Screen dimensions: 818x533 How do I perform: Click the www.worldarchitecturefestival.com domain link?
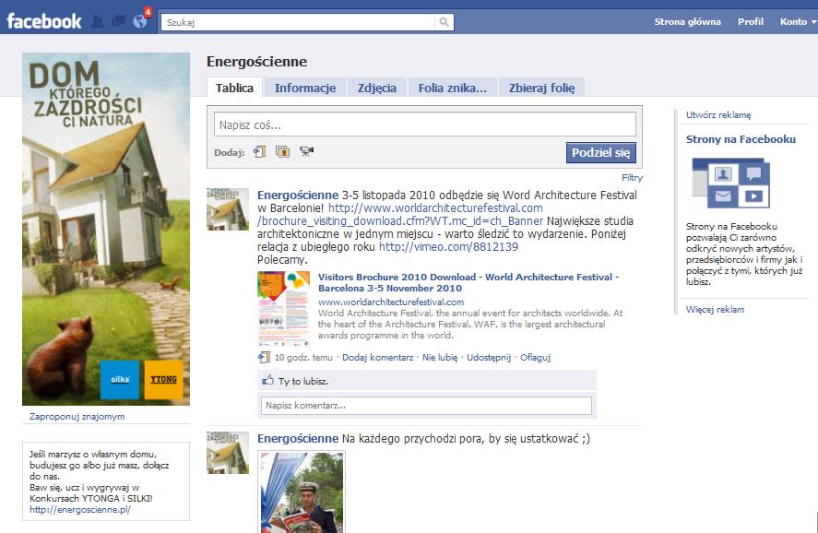click(x=391, y=302)
